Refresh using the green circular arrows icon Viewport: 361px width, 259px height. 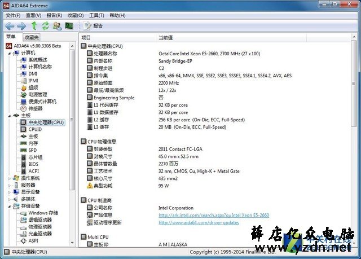click(x=45, y=26)
